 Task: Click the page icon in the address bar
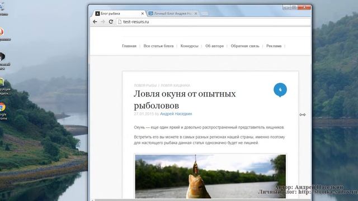point(120,22)
